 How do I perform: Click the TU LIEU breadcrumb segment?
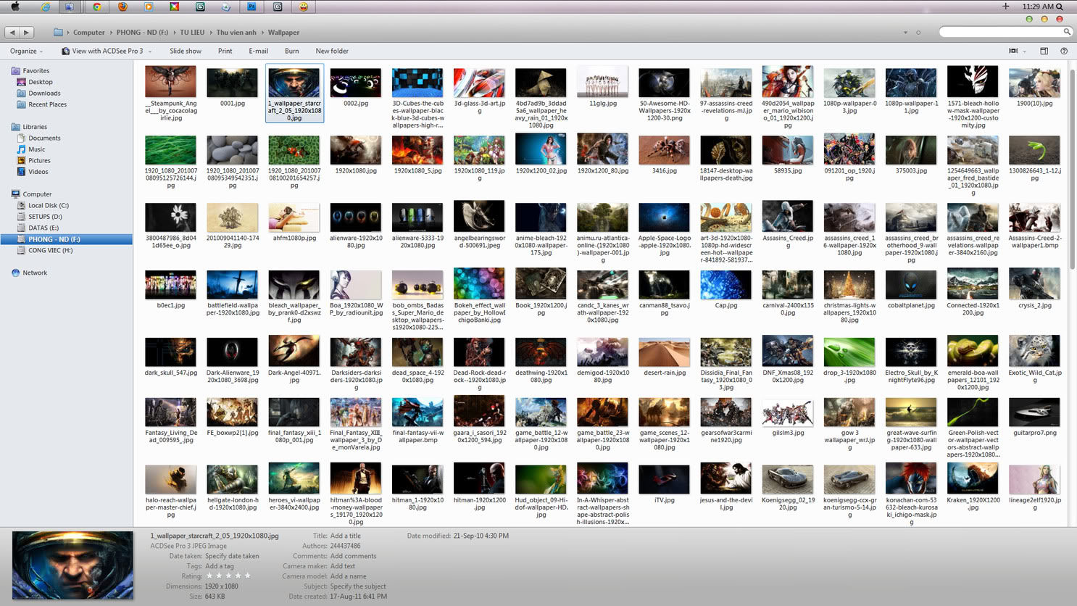click(x=192, y=33)
